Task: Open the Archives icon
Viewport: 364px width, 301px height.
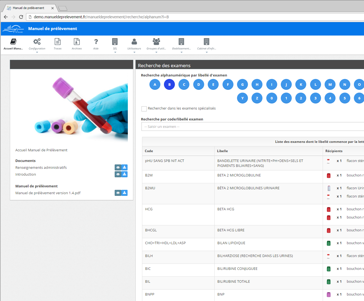Action: 77,42
